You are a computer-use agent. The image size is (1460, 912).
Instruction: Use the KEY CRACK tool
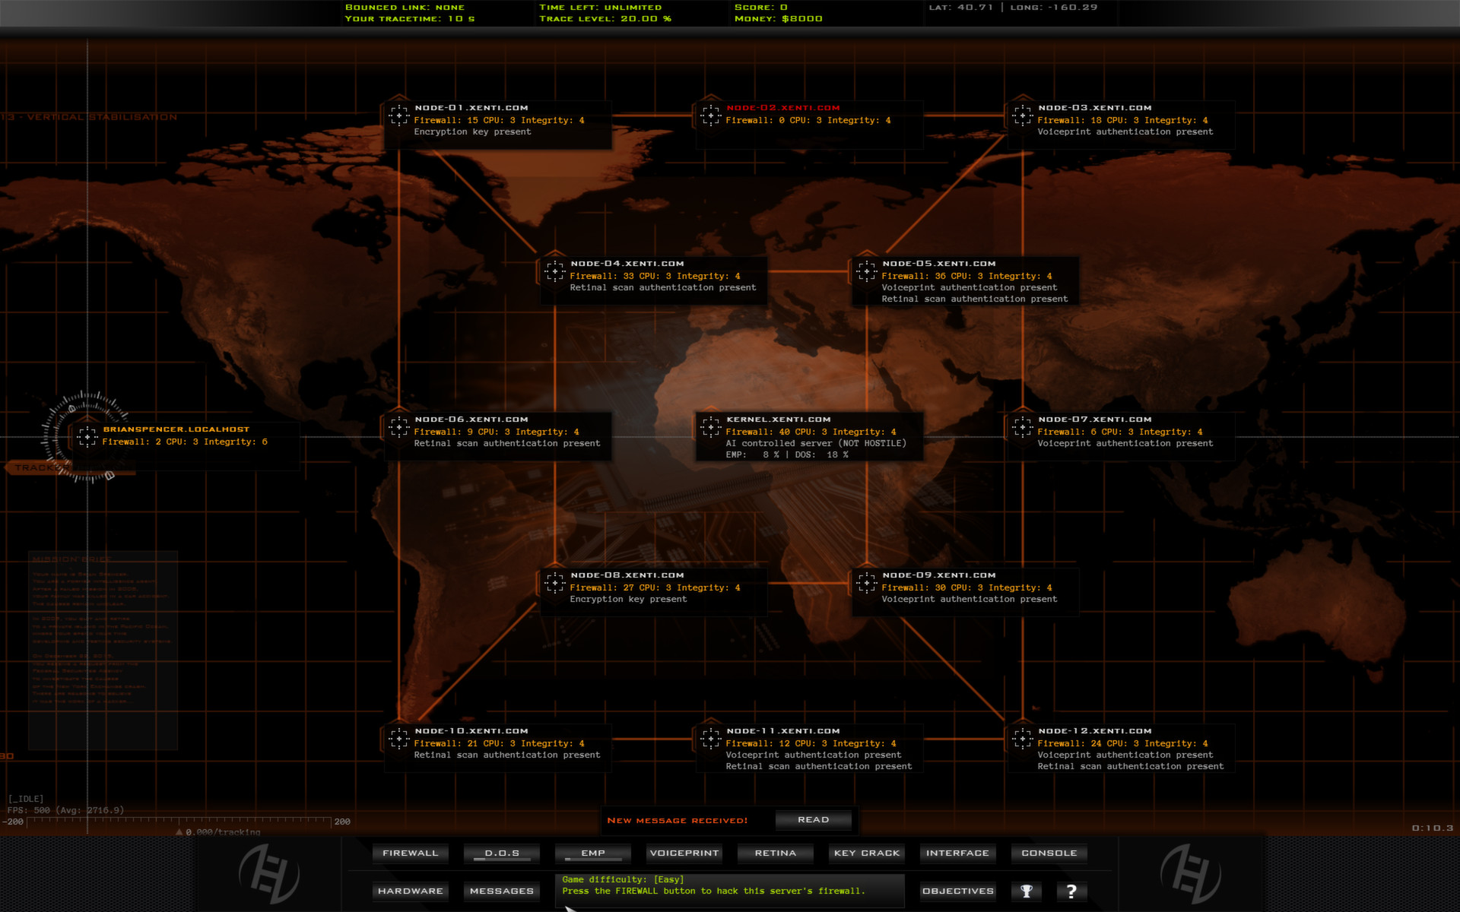coord(866,853)
